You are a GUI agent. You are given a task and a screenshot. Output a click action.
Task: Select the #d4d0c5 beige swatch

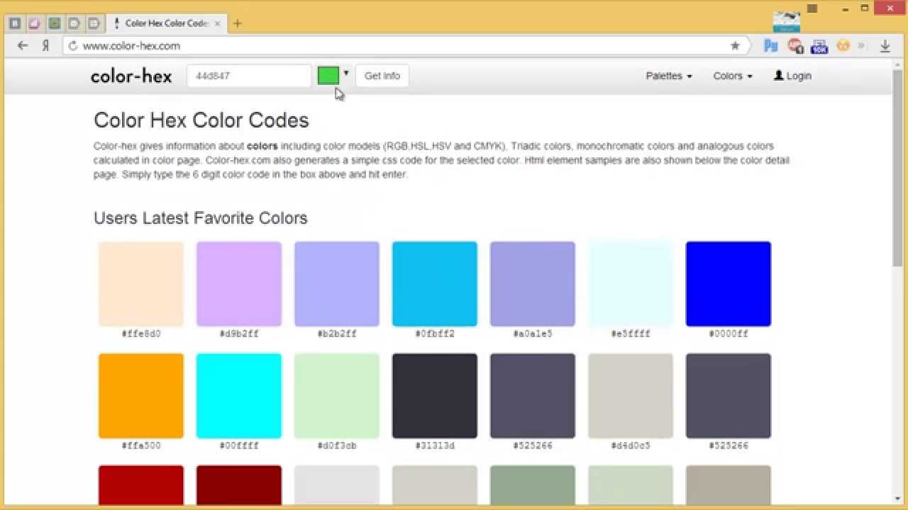point(631,396)
